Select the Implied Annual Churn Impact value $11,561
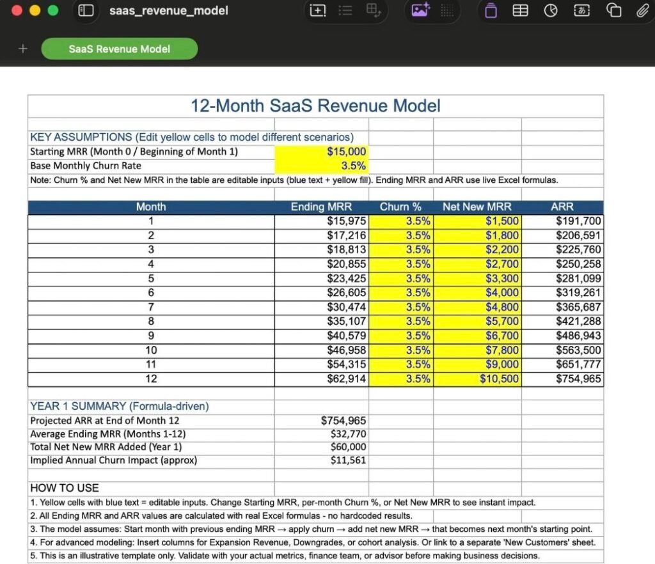 [x=322, y=461]
